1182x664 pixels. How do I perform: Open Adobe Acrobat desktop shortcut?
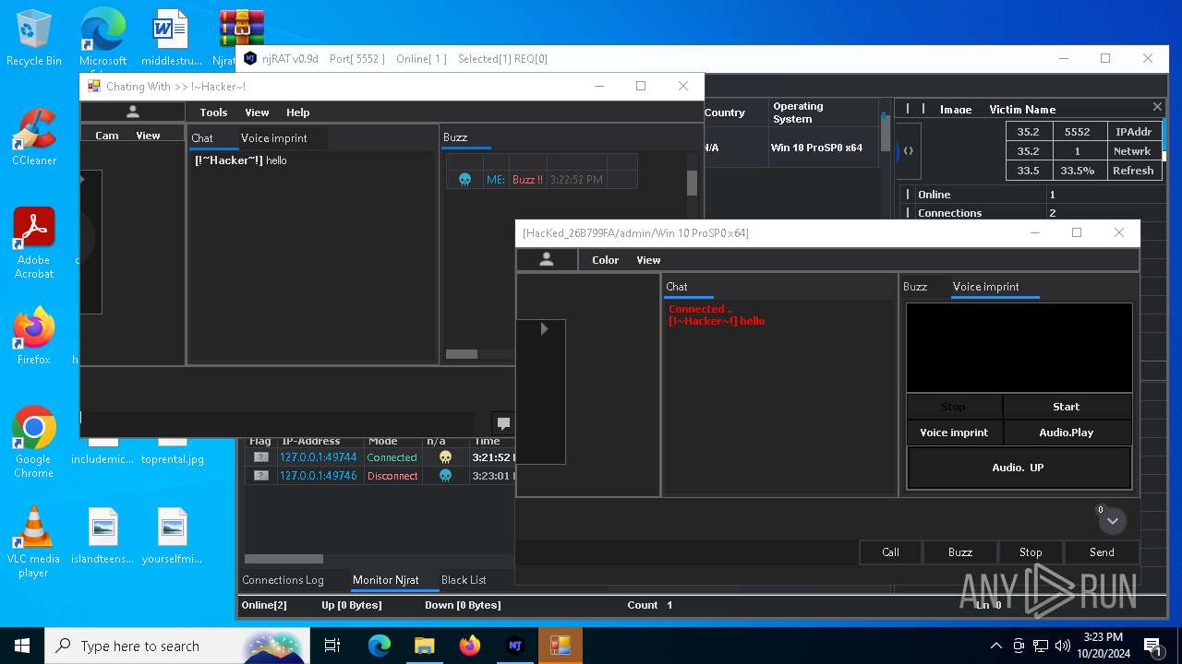34,243
